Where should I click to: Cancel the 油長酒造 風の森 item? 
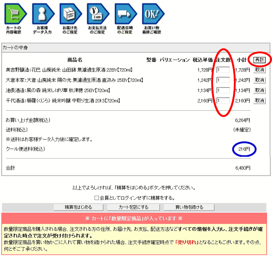pos(259,90)
